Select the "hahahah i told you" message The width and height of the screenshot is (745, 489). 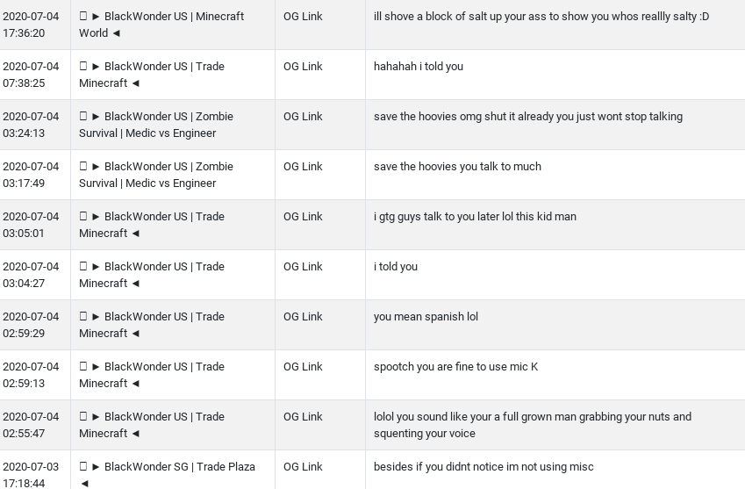[x=418, y=66]
